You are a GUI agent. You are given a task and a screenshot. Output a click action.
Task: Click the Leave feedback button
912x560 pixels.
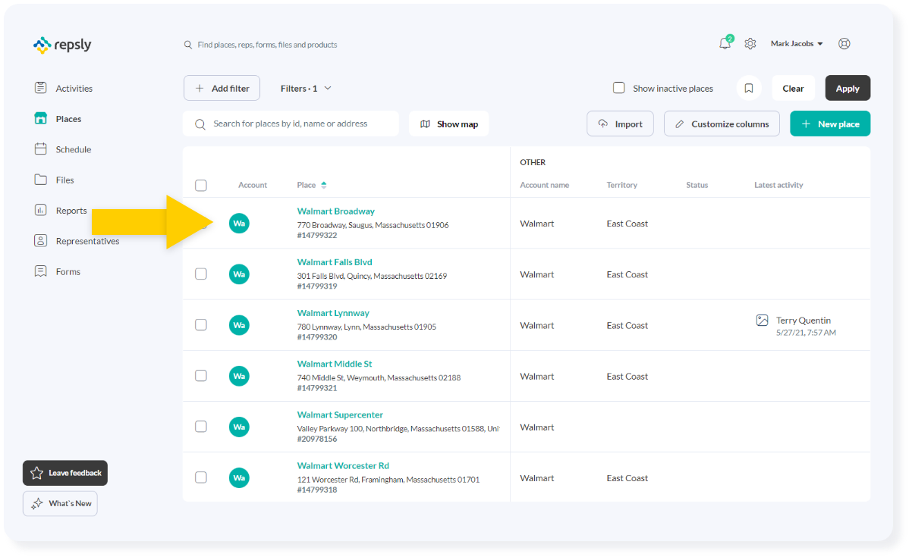pos(65,473)
